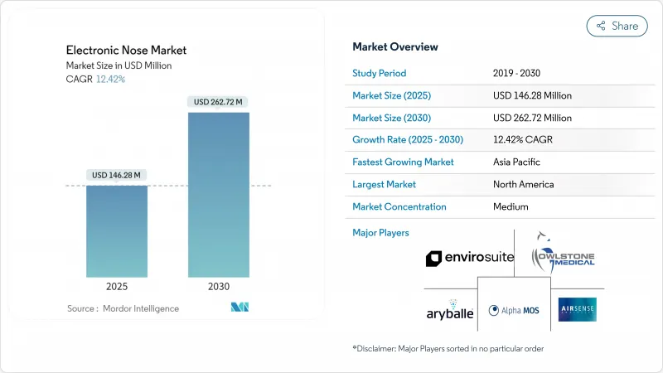This screenshot has width=663, height=373.
Task: Select the 2025 bar in the chart
Action: (117, 230)
